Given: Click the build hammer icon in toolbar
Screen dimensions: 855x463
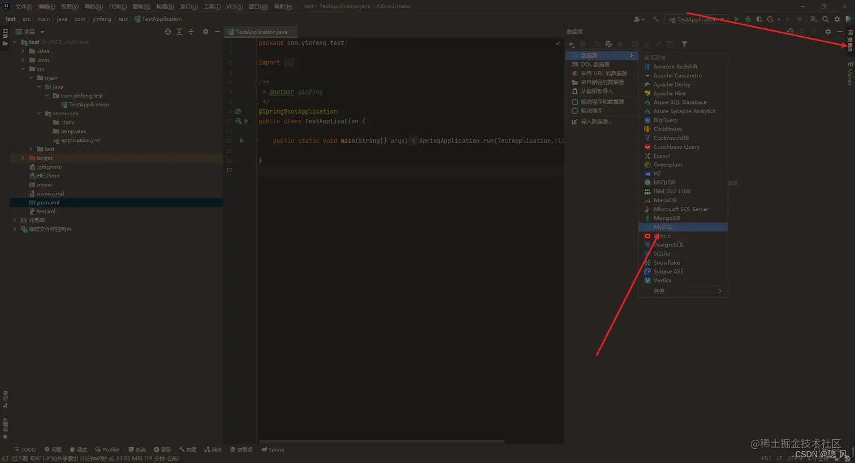Looking at the screenshot, I should (655, 19).
